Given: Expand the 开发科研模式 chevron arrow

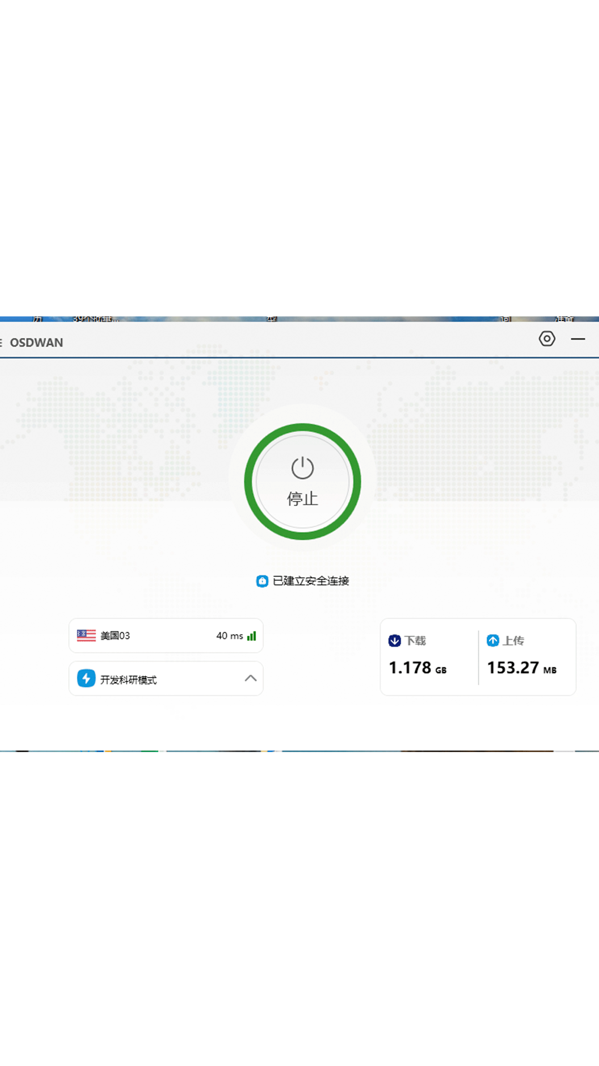Looking at the screenshot, I should pos(251,678).
